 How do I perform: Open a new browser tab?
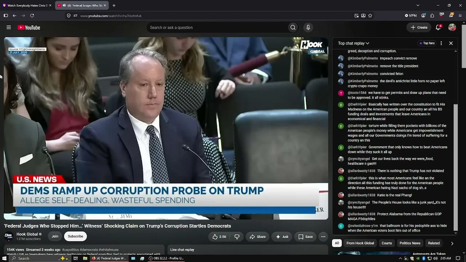click(x=114, y=5)
